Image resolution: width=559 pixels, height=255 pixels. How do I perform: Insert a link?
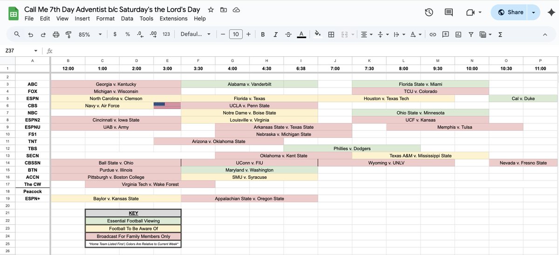click(433, 34)
